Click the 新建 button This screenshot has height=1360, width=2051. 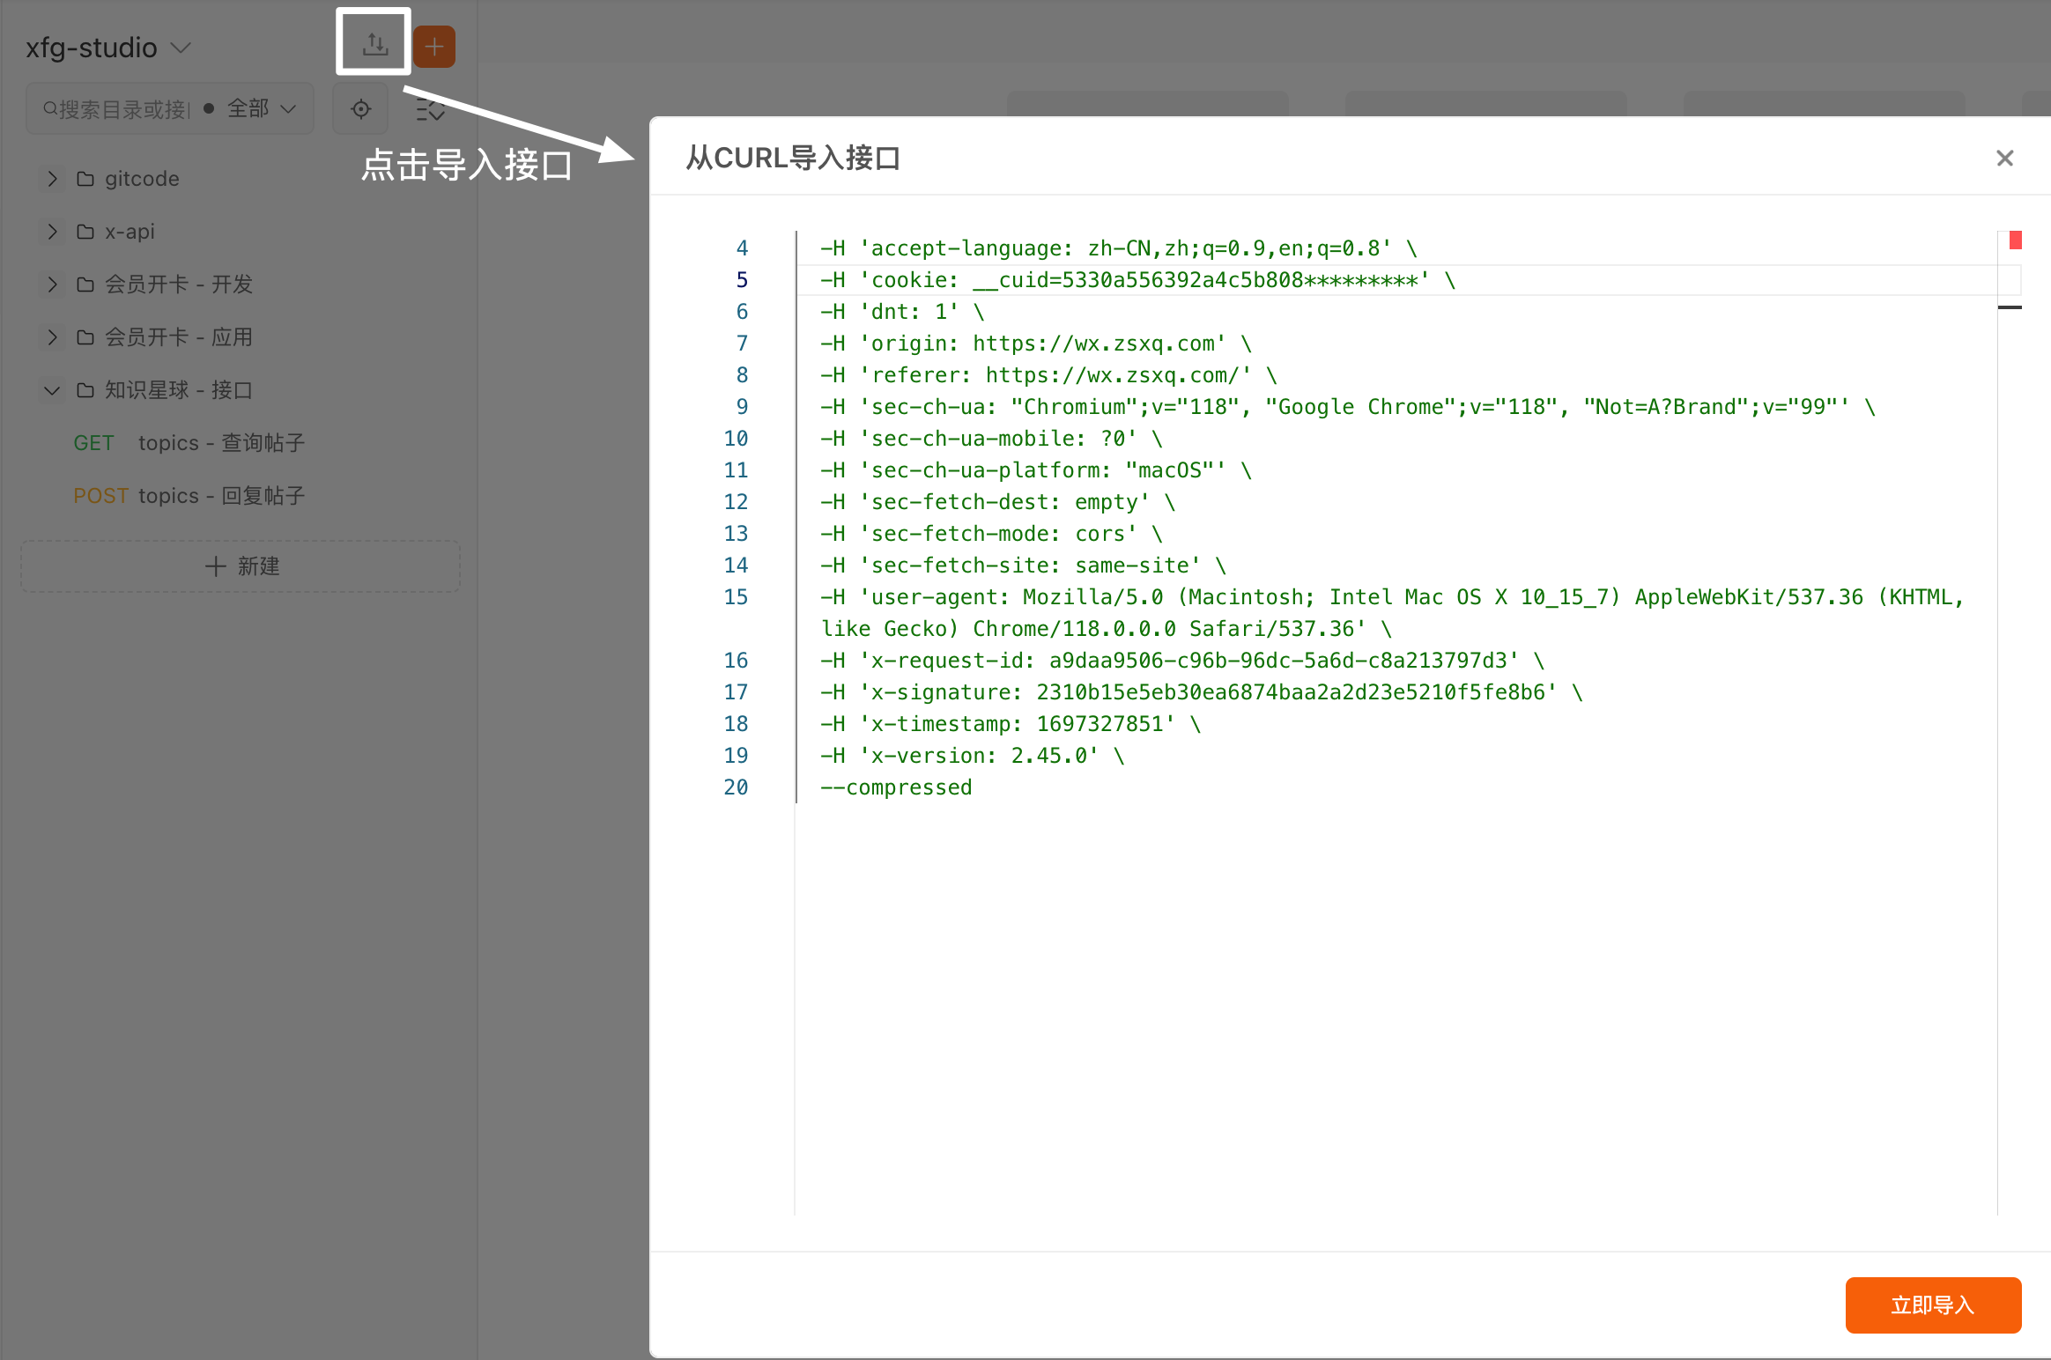tap(241, 566)
